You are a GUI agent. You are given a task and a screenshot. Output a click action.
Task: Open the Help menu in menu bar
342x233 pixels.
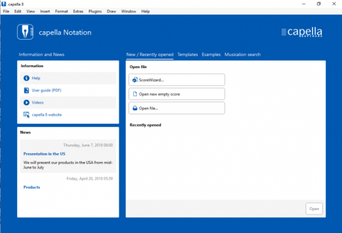[145, 11]
